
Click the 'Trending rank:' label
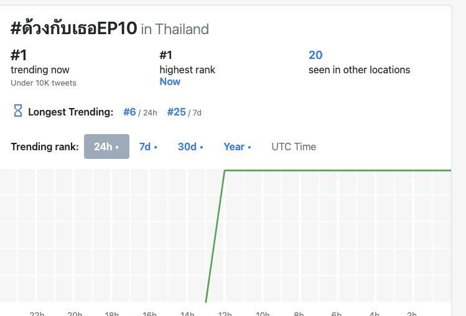[x=45, y=147]
